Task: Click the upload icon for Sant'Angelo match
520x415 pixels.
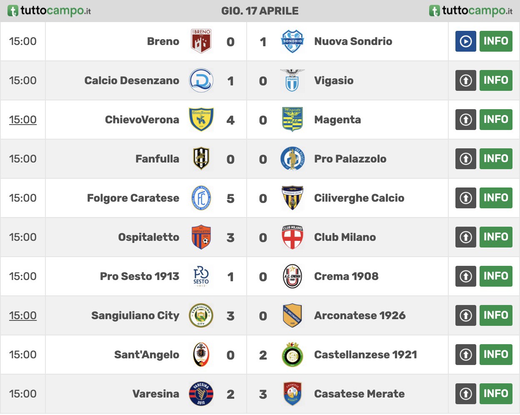Action: 465,355
